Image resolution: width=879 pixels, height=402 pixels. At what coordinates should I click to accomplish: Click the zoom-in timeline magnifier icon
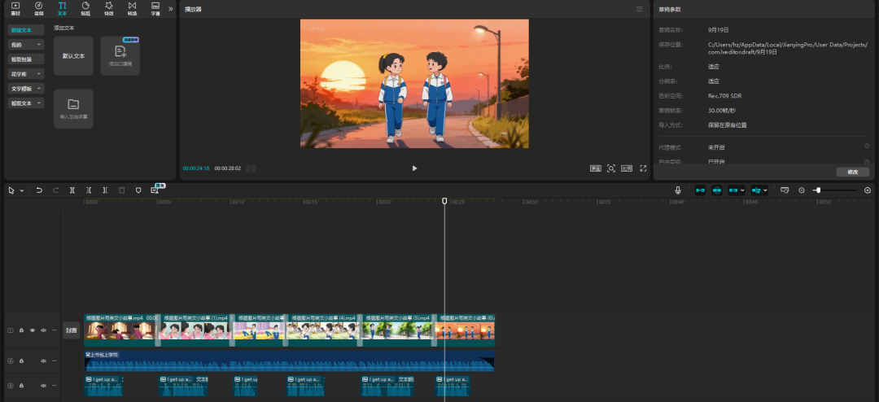[x=868, y=190]
